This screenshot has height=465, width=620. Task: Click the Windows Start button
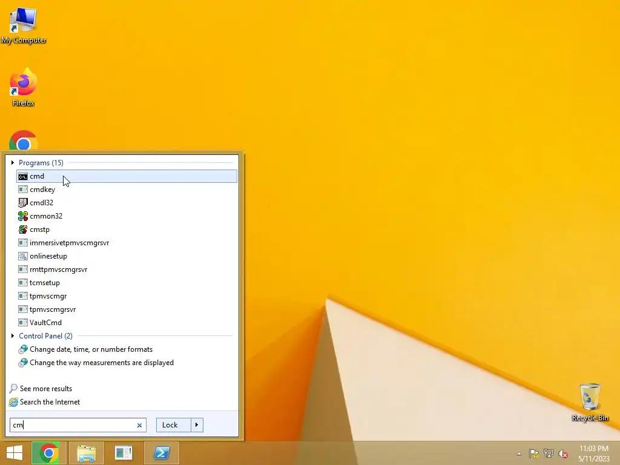coord(15,453)
